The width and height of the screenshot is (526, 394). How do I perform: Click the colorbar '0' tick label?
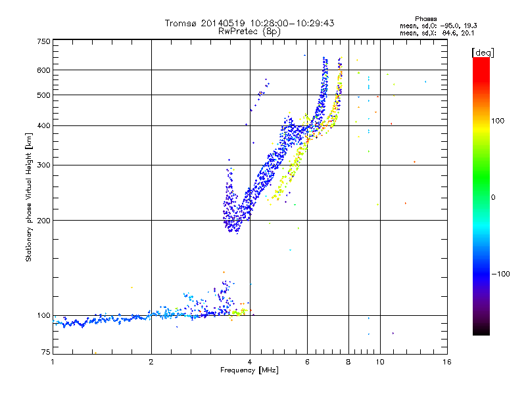click(x=493, y=198)
